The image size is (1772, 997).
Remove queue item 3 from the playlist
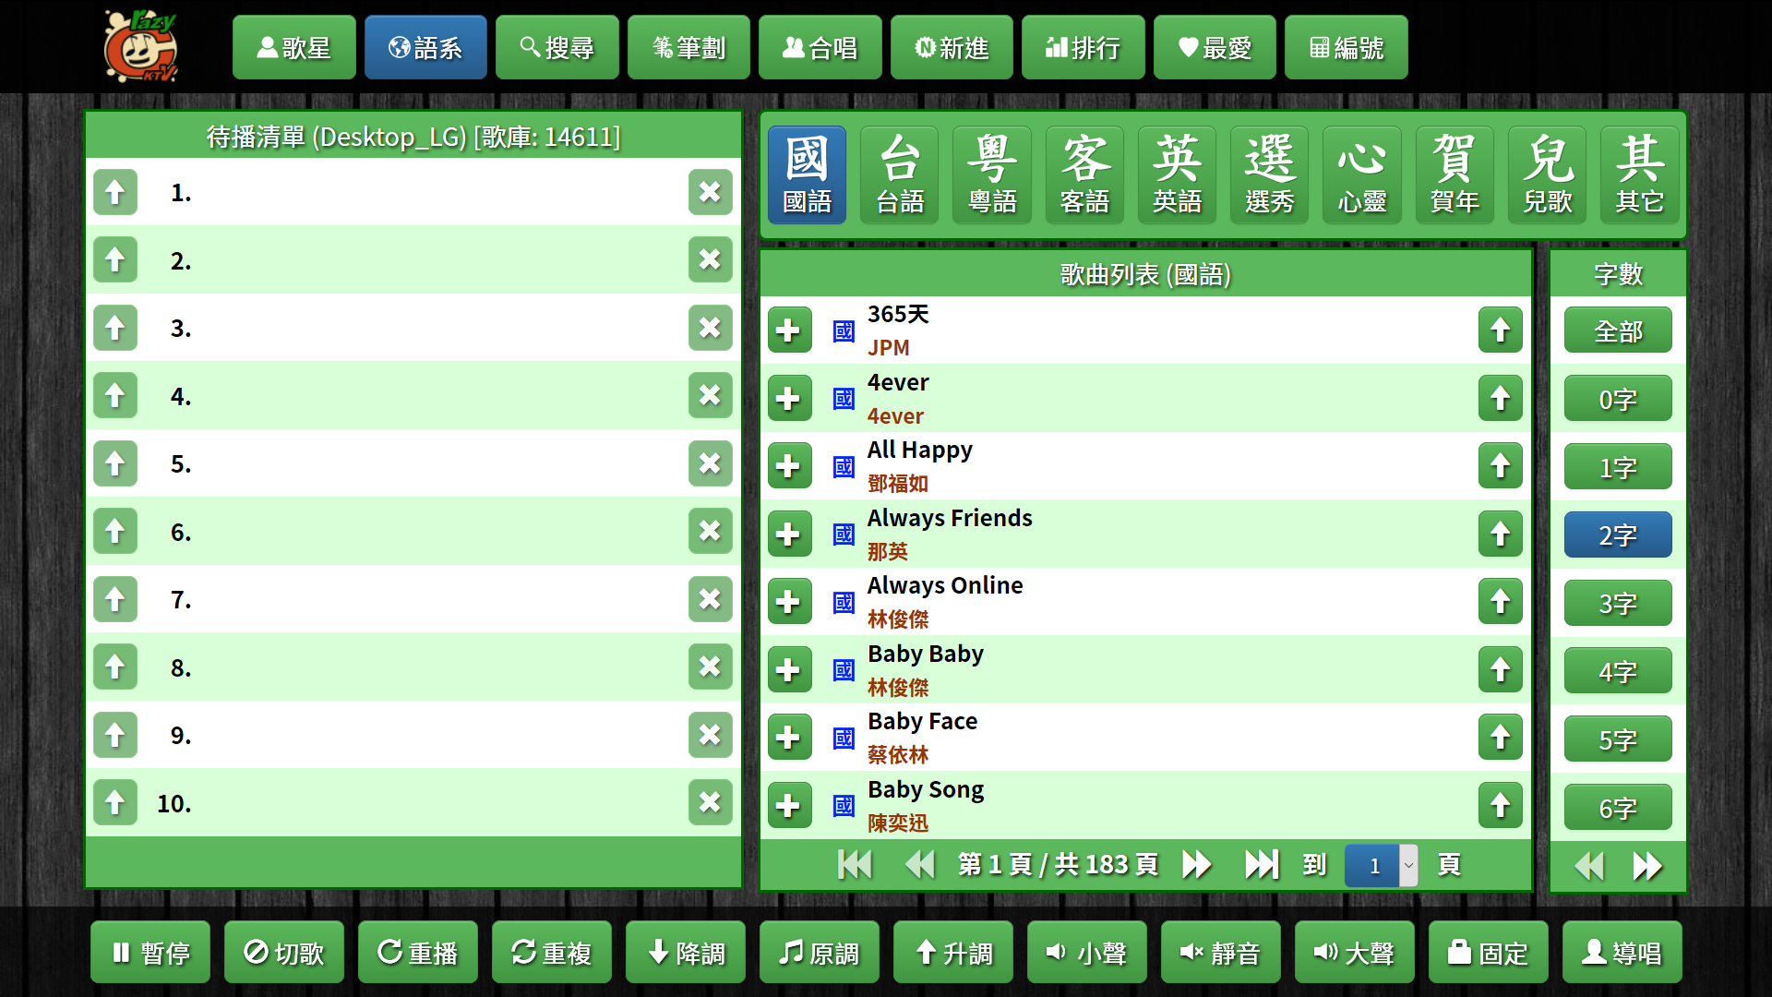pyautogui.click(x=710, y=328)
